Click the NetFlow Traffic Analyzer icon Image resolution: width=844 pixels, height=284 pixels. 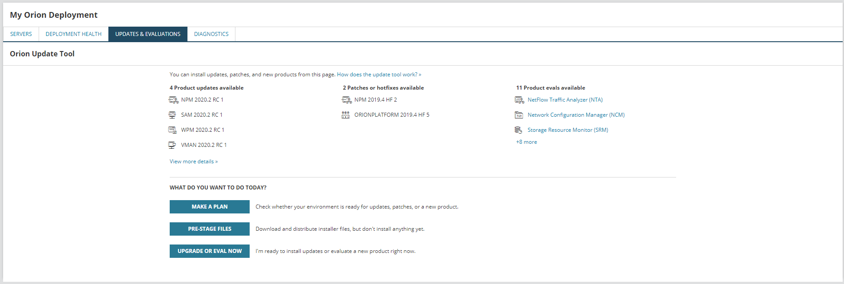pos(519,100)
